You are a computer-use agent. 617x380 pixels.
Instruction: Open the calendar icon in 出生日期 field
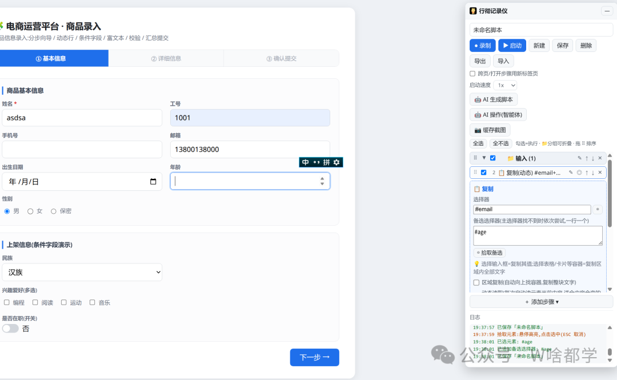(x=153, y=182)
